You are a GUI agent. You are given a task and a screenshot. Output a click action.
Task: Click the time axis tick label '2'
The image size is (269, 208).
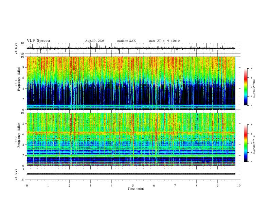69,186
